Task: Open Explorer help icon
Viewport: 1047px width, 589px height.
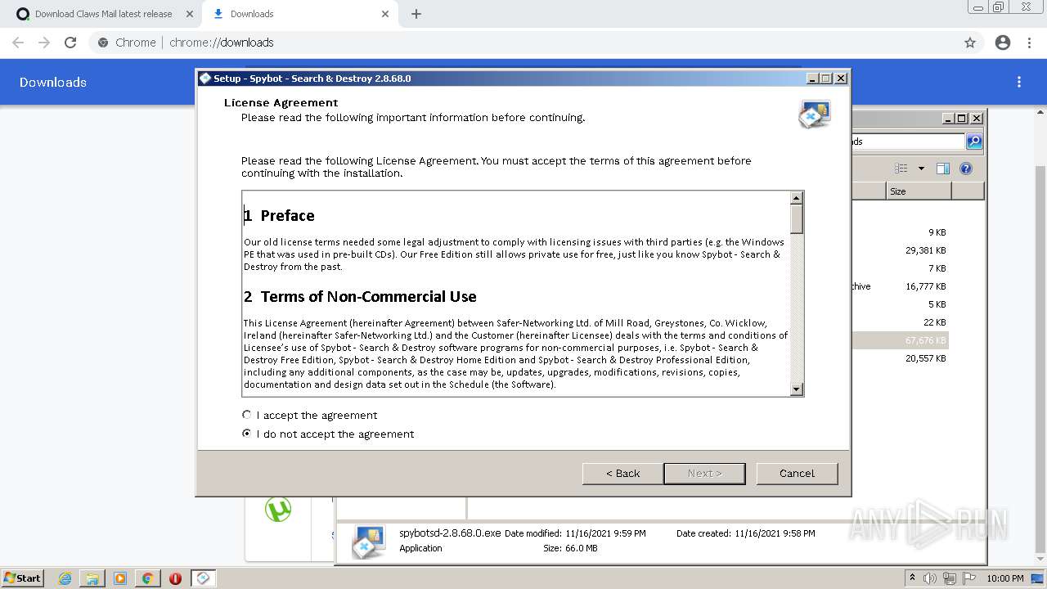Action: click(966, 169)
